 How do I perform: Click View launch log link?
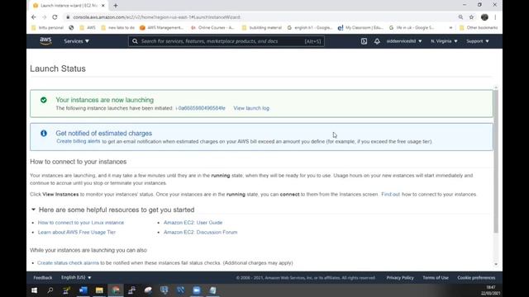coord(251,108)
